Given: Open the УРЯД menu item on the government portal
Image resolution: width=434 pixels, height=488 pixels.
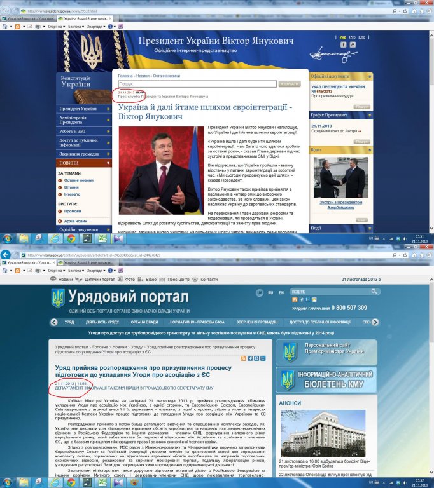Looking at the screenshot, I should pyautogui.click(x=69, y=322).
